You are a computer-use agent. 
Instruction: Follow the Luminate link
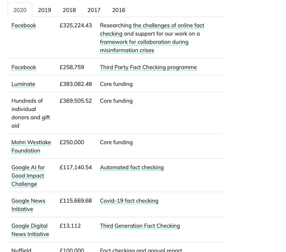pos(23,84)
